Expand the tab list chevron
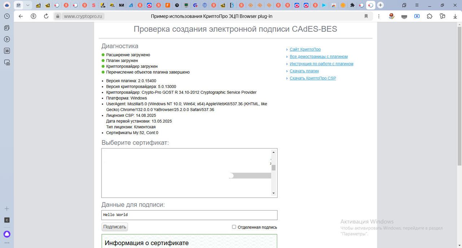462x248 pixels. [27, 5]
